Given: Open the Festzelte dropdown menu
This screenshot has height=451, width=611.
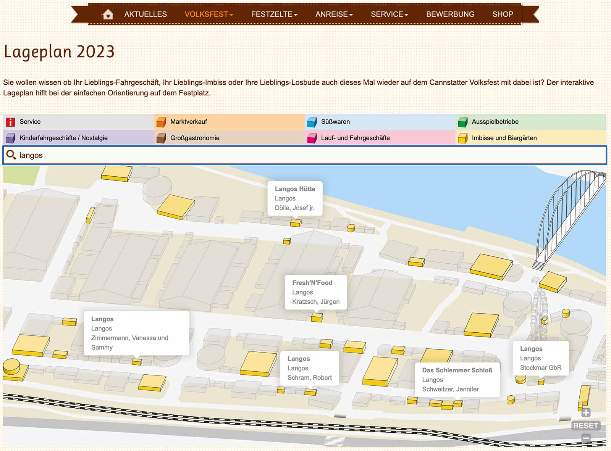Looking at the screenshot, I should point(274,14).
